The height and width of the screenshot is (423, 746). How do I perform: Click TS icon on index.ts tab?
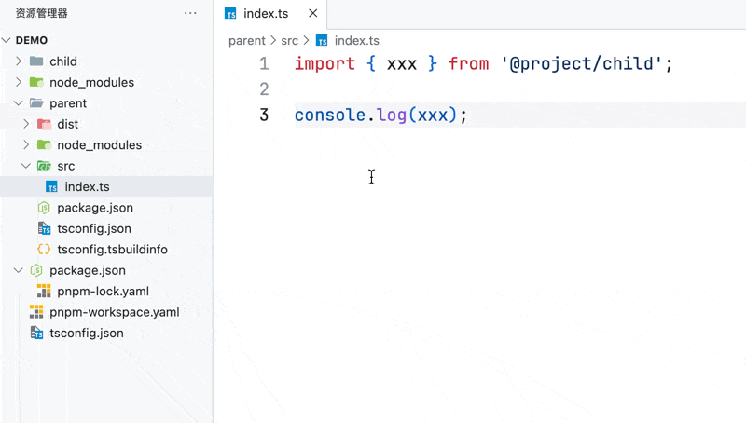click(x=230, y=14)
